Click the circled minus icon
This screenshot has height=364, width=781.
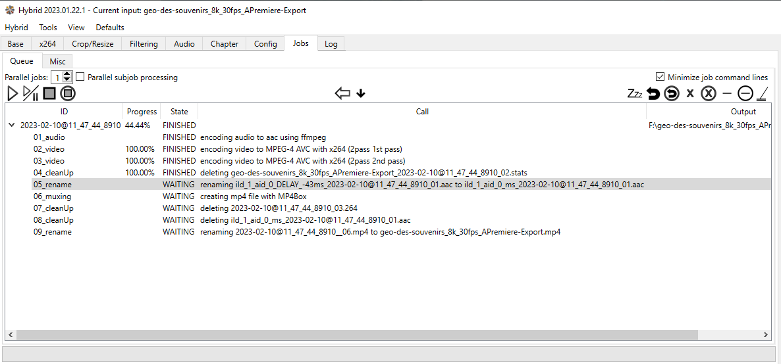point(745,93)
